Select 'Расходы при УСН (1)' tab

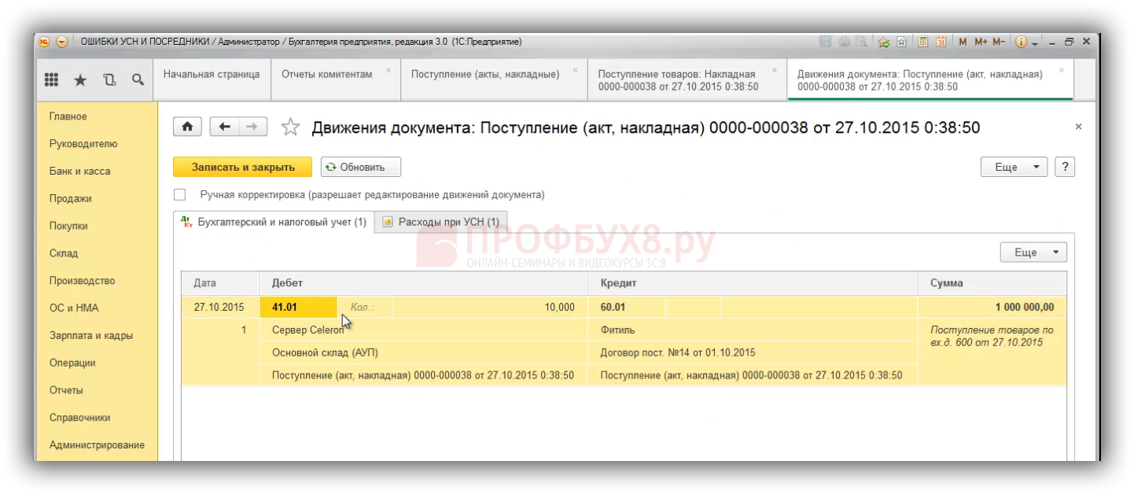point(442,222)
